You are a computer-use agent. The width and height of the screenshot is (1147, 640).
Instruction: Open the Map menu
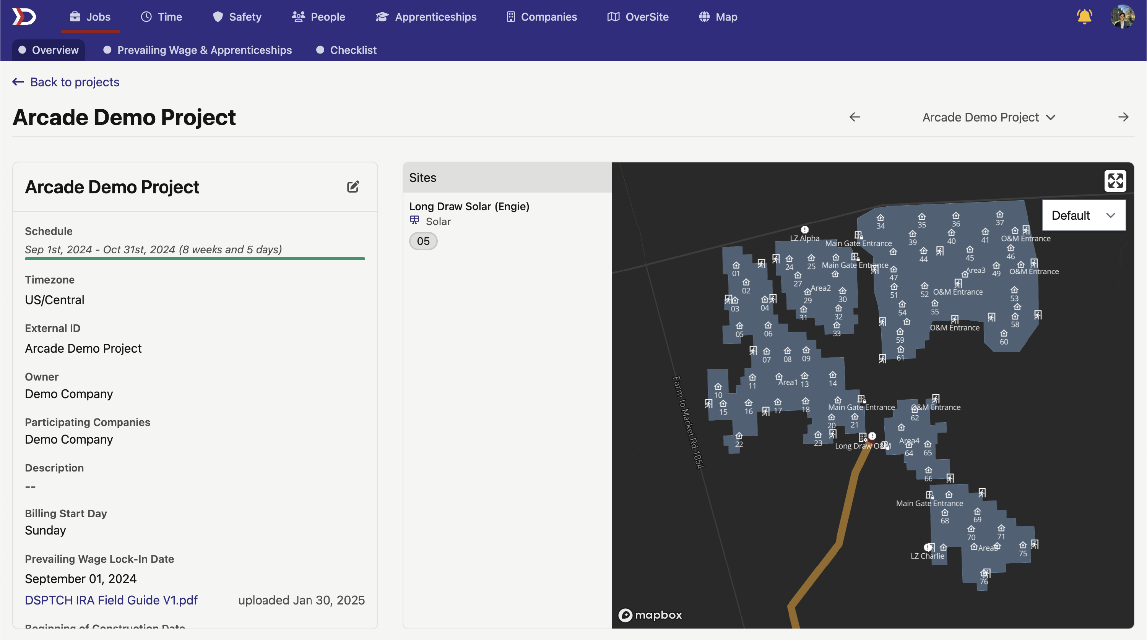pos(718,17)
